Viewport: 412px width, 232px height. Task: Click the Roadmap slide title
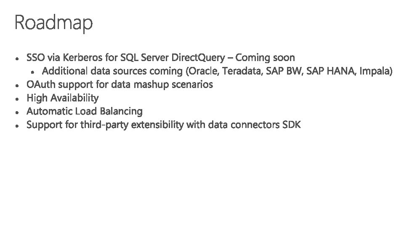53,23
